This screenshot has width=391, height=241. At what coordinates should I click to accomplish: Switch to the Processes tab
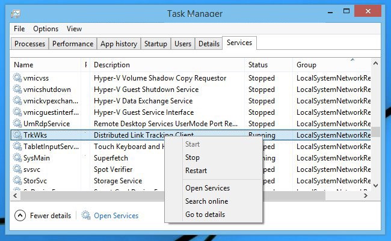tap(29, 44)
